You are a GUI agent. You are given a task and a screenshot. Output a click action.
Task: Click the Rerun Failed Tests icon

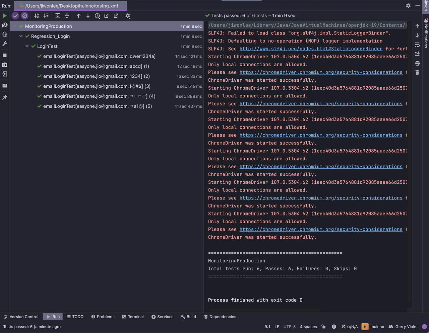[5, 25]
